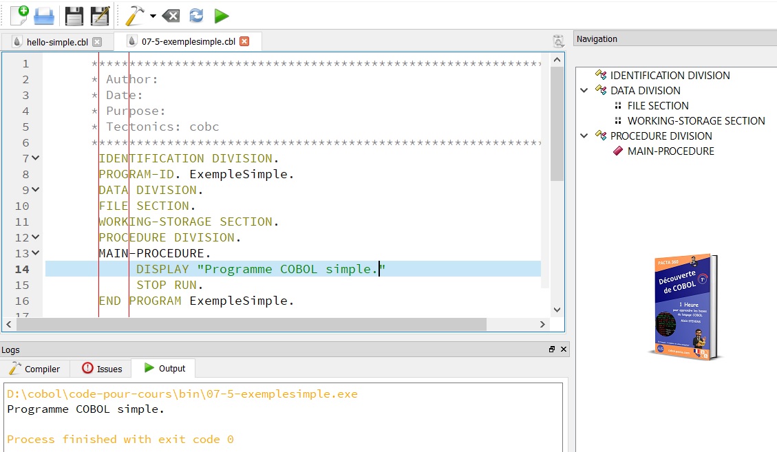This screenshot has width=777, height=452.
Task: Click the editor vertical scrollbar thumb
Action: click(x=557, y=124)
